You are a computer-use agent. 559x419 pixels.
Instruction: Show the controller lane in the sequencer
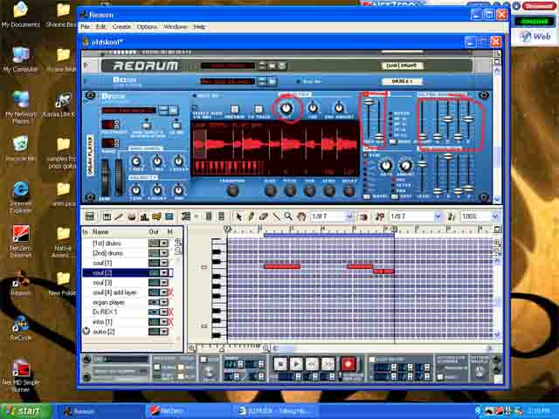[169, 216]
